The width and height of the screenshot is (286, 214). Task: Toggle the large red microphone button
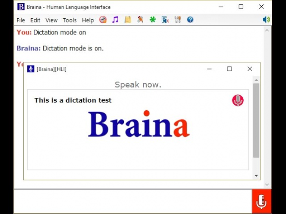pyautogui.click(x=261, y=201)
